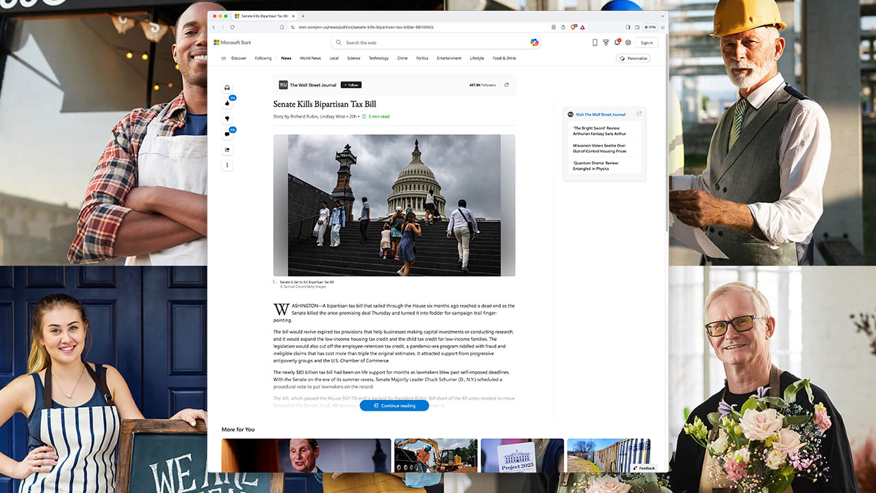Open 'The Bright Sword' Review article link

coord(600,131)
